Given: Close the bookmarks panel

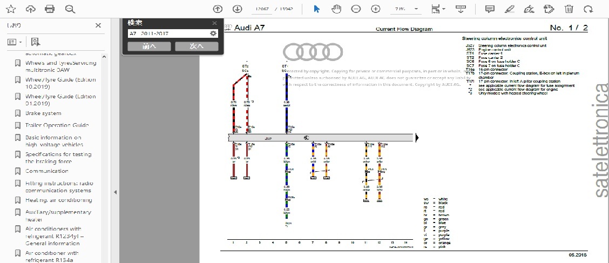Looking at the screenshot, I should (98, 25).
